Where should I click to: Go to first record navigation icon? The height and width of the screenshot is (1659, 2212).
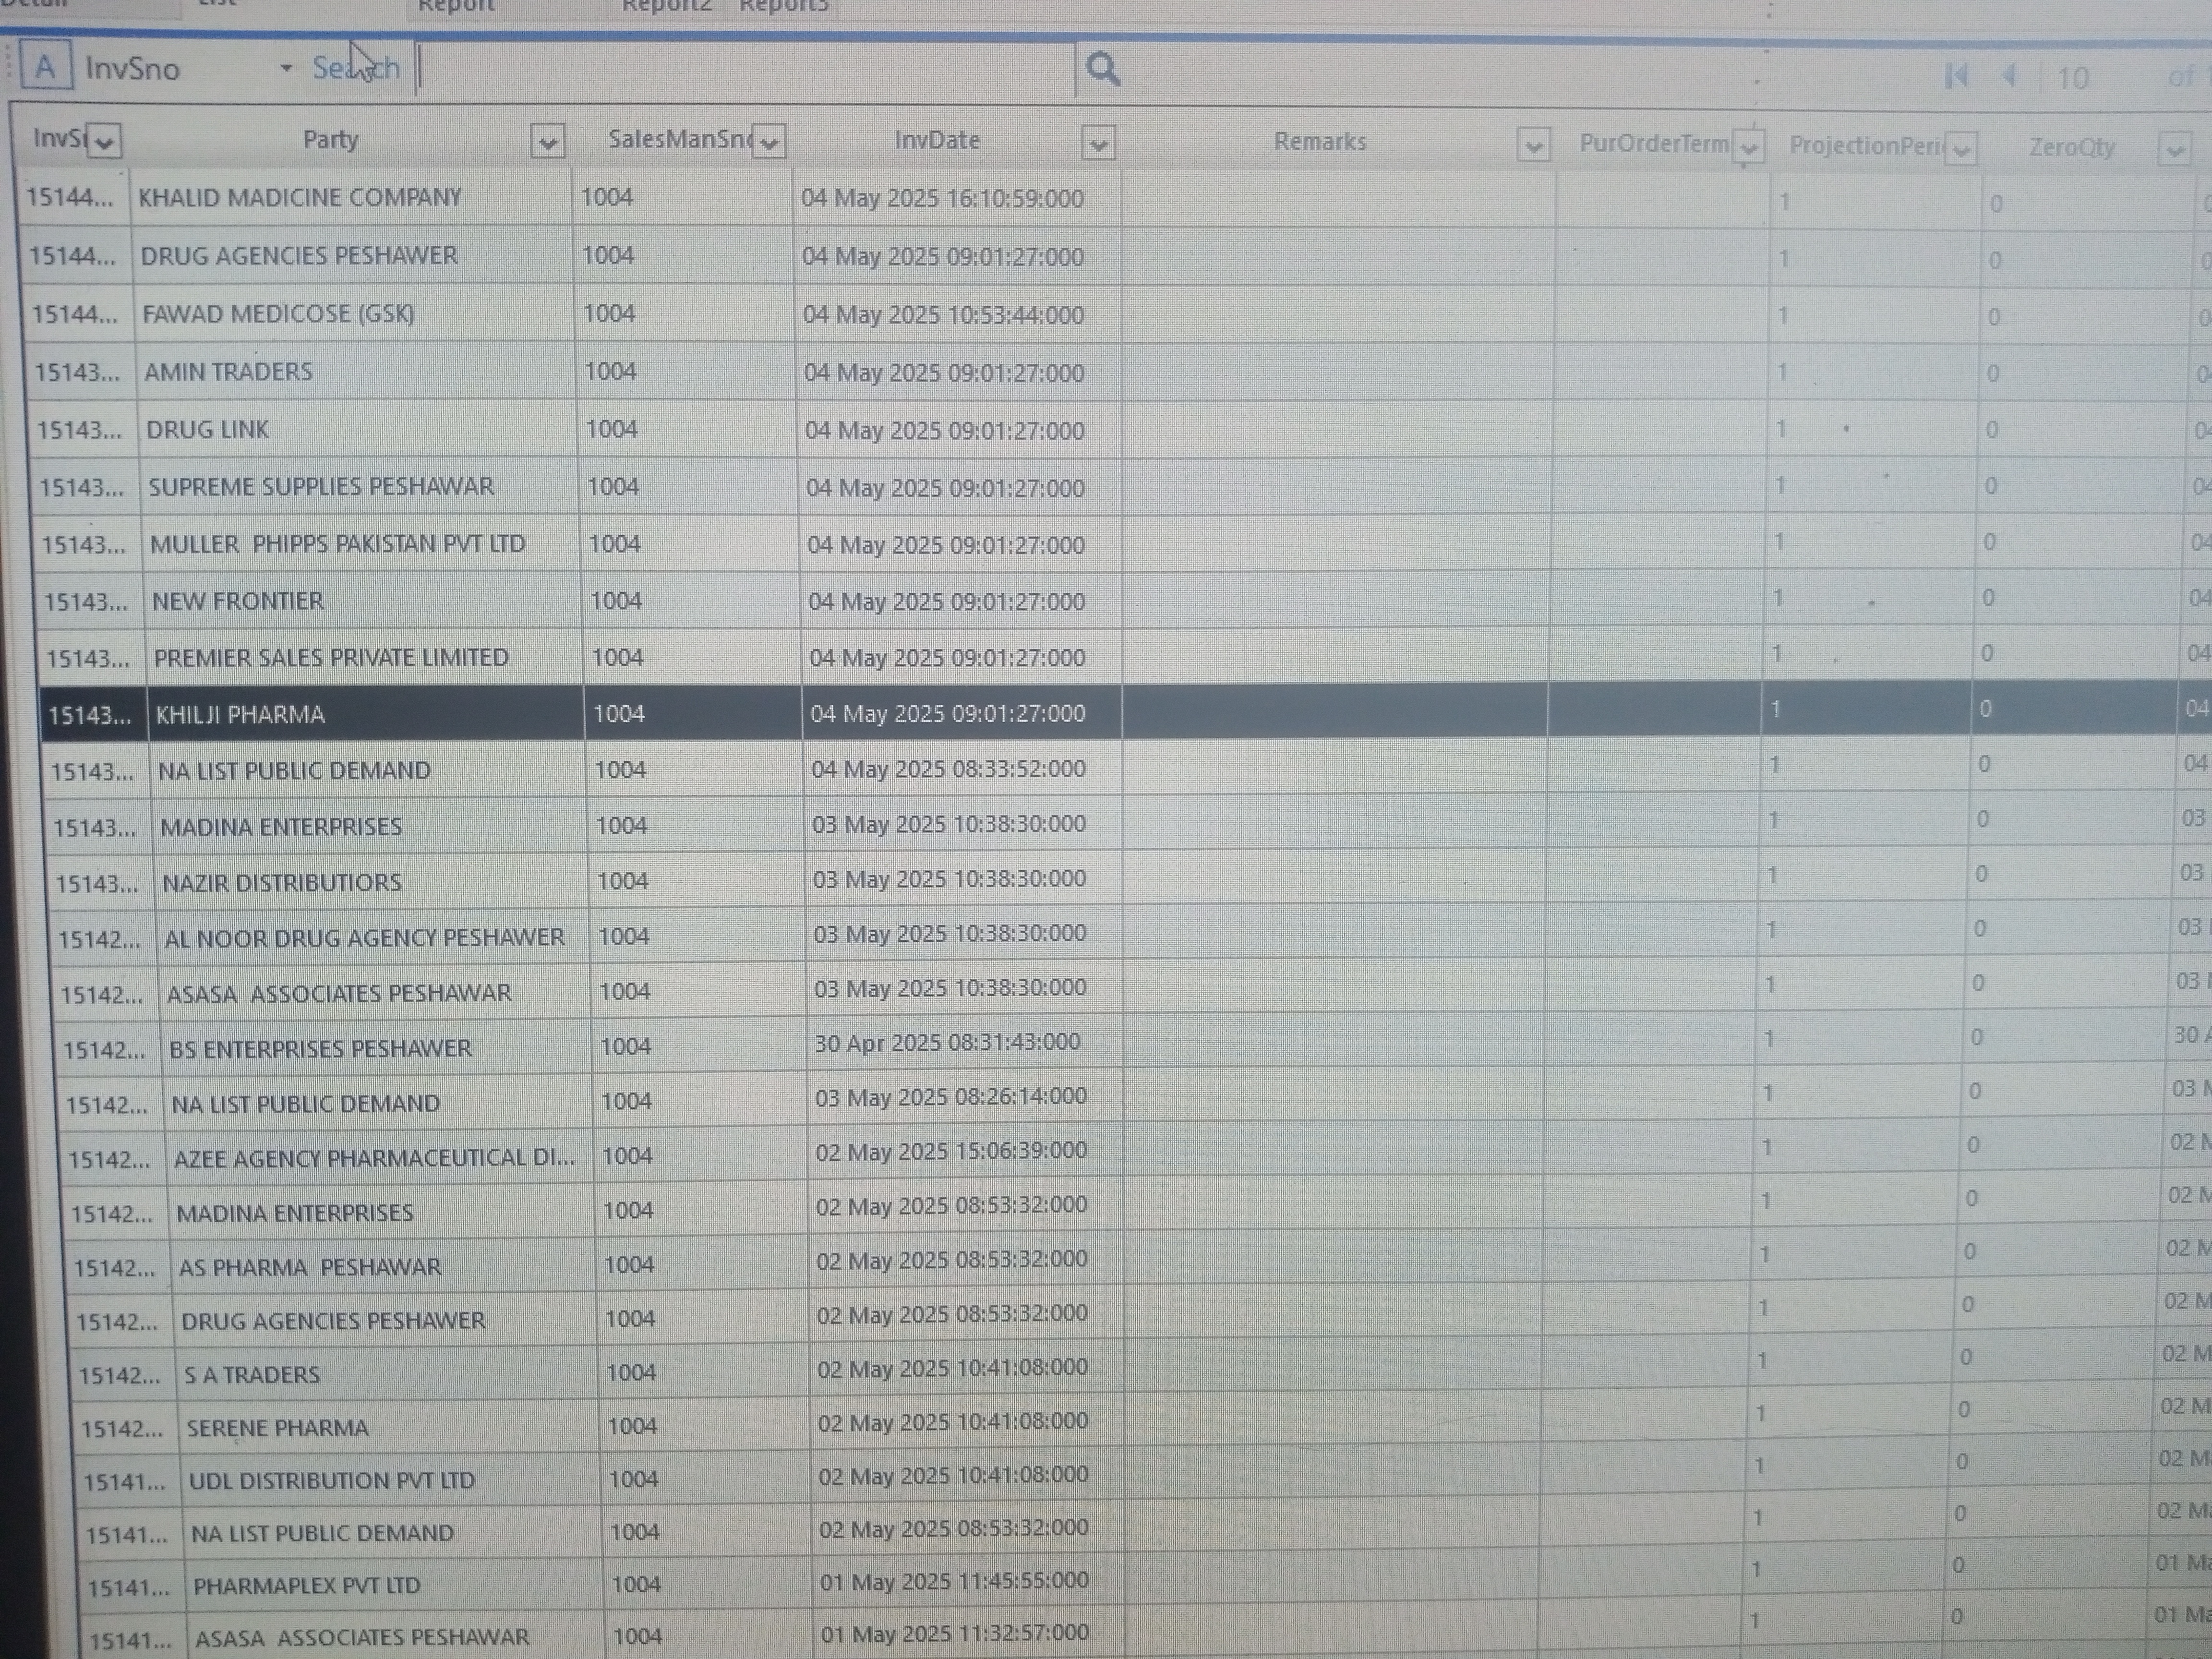tap(1956, 76)
